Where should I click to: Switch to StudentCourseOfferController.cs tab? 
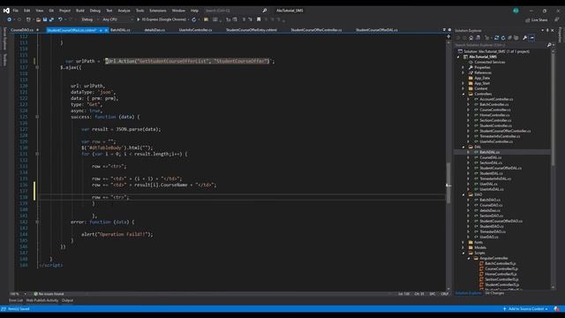click(316, 30)
